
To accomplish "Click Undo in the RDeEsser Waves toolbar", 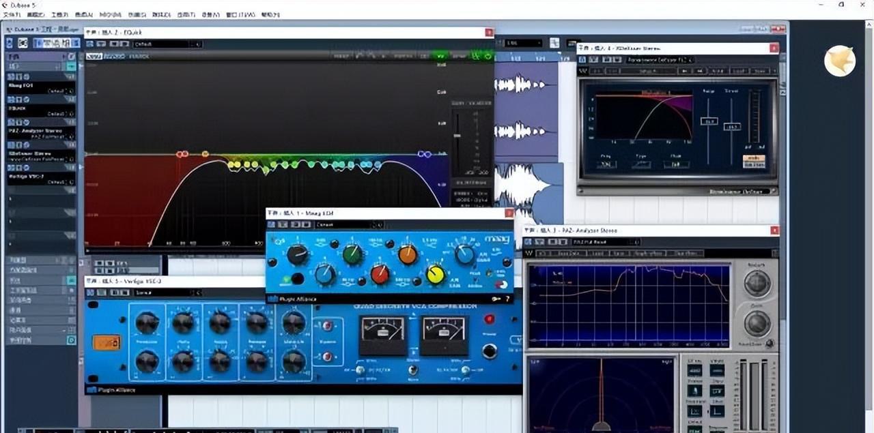I will tap(595, 71).
